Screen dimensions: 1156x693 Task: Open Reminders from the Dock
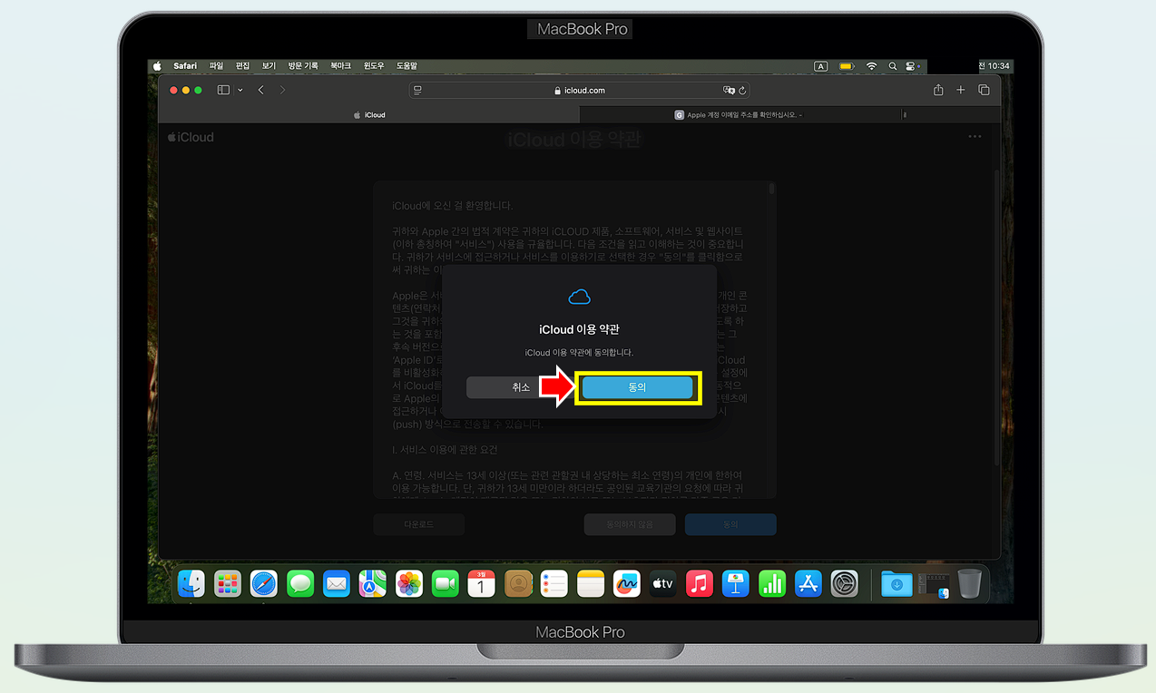tap(554, 583)
